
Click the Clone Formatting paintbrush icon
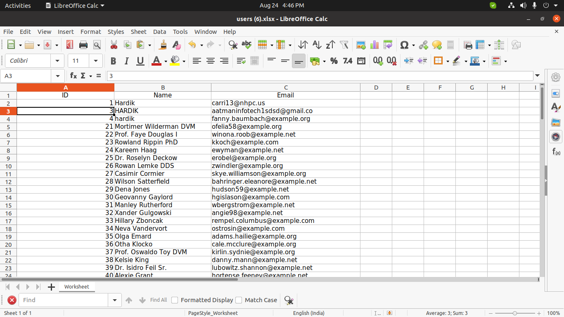(163, 45)
